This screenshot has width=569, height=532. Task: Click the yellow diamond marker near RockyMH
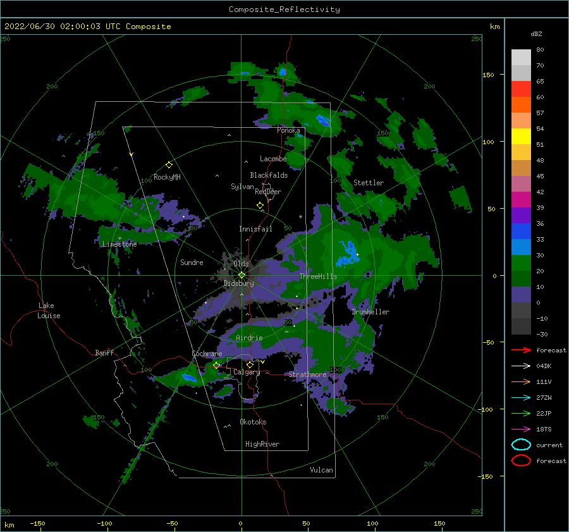click(169, 165)
